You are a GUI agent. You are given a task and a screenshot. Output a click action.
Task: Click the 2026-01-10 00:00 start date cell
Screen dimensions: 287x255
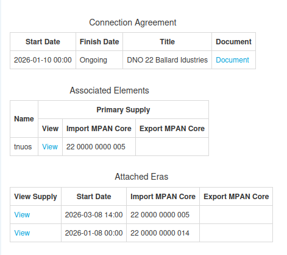point(43,60)
